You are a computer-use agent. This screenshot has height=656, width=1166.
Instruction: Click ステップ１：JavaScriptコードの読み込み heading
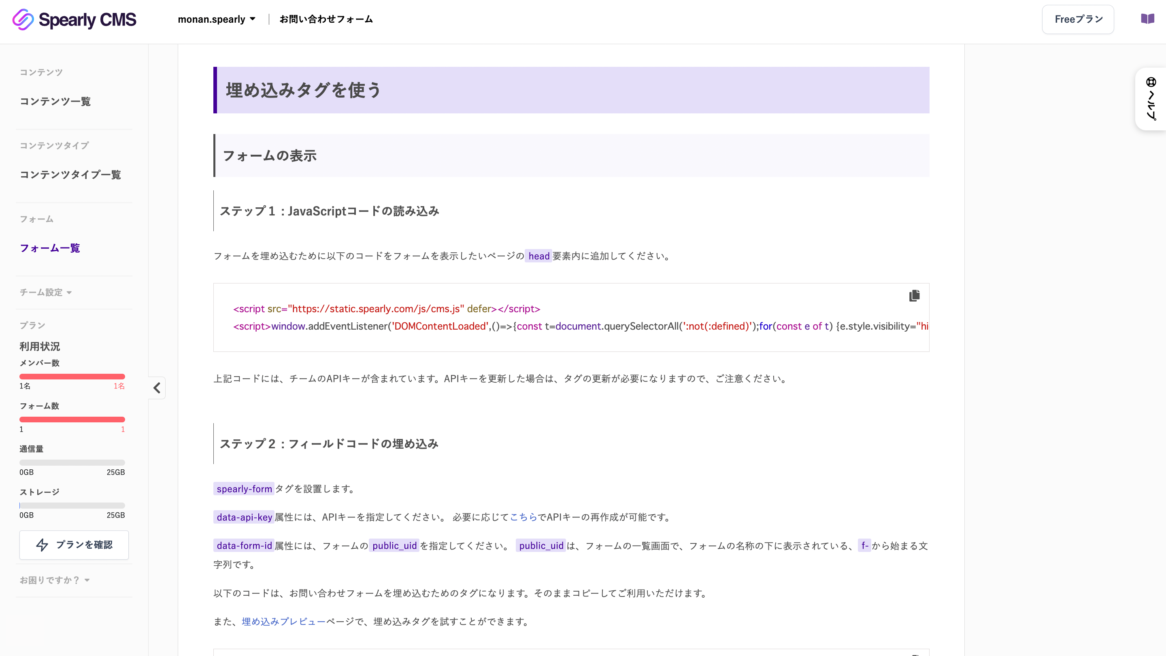(330, 211)
